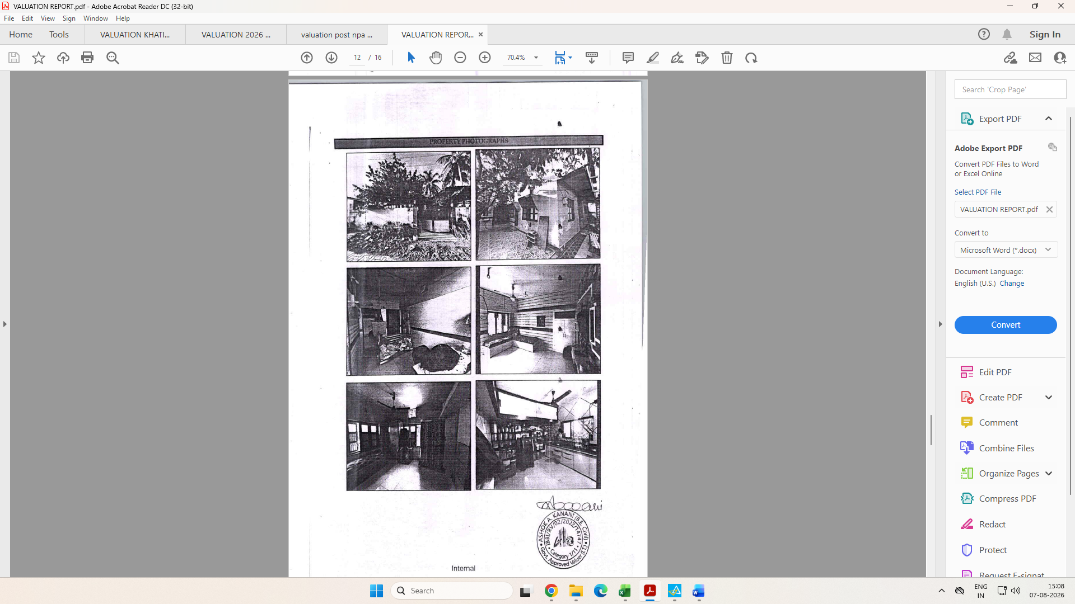Send file by email icon
This screenshot has height=604, width=1075.
click(1035, 58)
